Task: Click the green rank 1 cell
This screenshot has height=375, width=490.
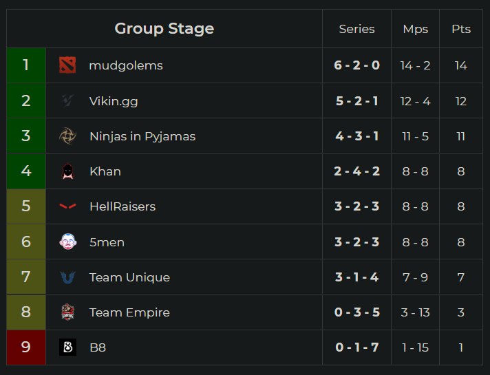Action: [x=26, y=65]
